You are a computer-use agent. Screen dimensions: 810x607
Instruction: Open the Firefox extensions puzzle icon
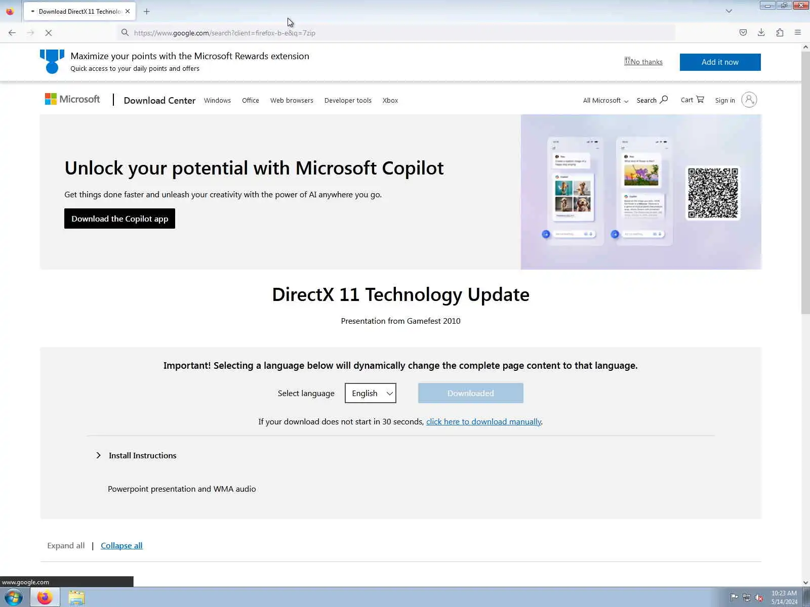click(x=780, y=32)
